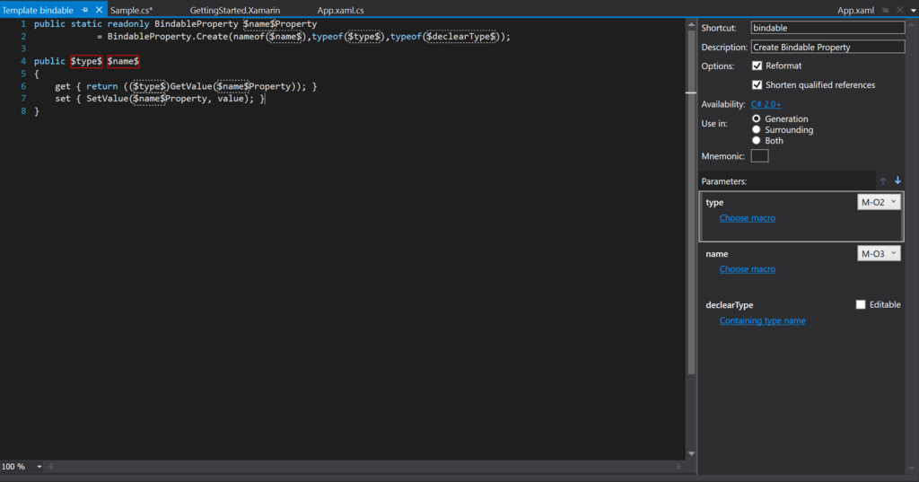Click editor horizontal scrollbar right arrow
The height and width of the screenshot is (482, 919).
(x=679, y=467)
